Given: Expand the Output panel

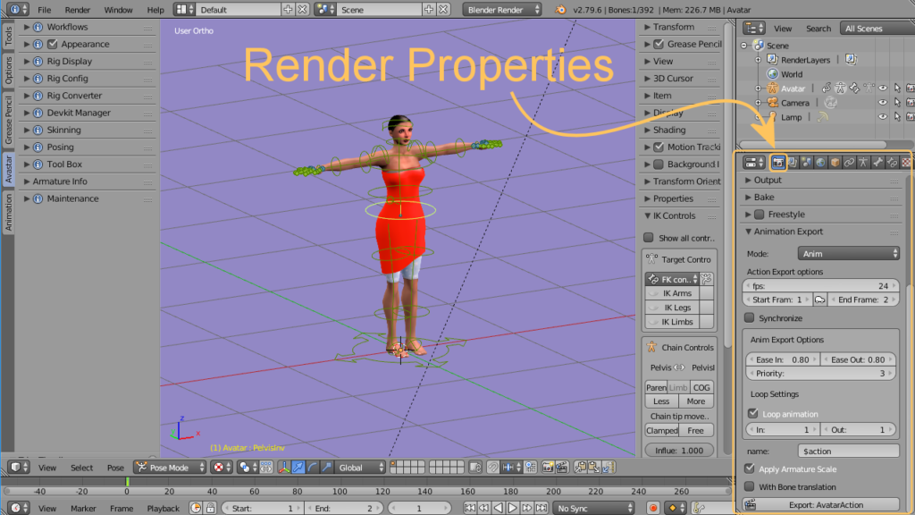Looking at the screenshot, I should point(768,180).
